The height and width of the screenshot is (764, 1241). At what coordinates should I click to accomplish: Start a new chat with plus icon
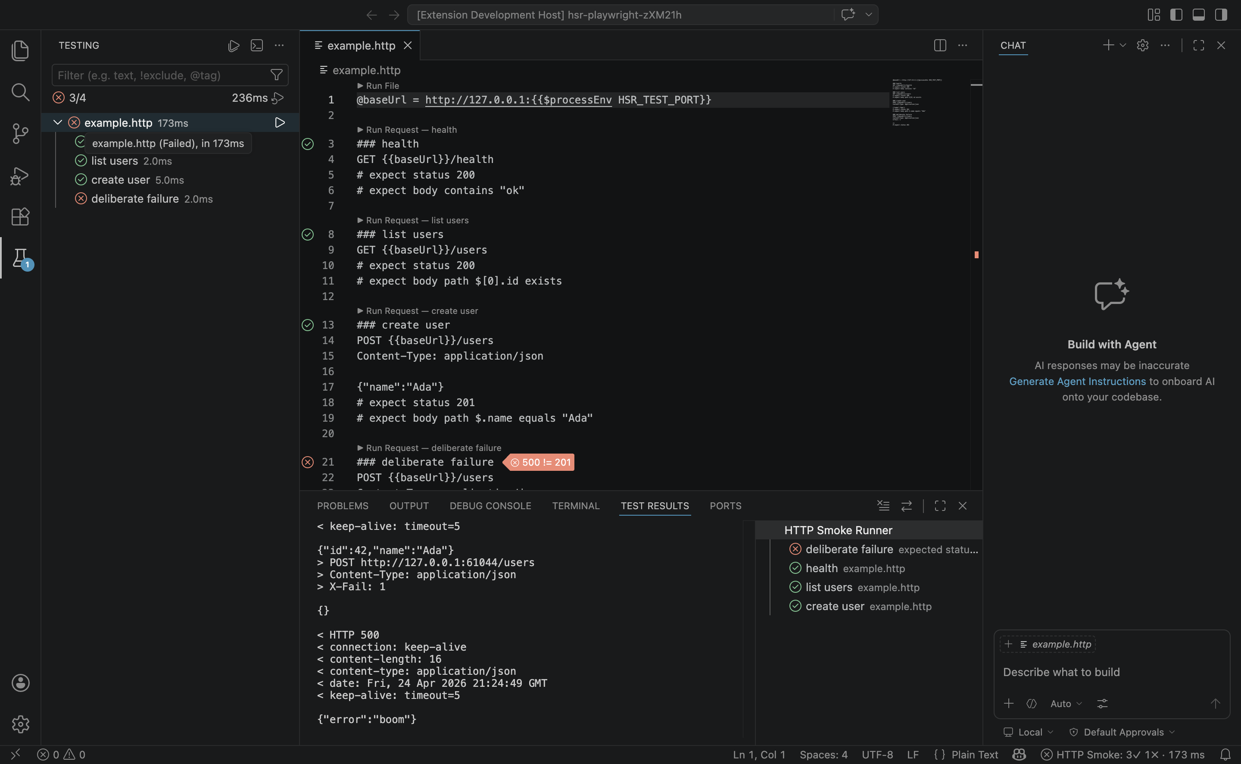pos(1108,45)
